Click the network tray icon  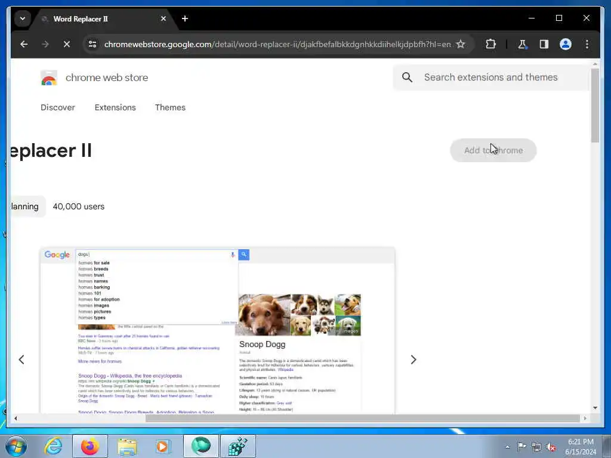tap(536, 447)
